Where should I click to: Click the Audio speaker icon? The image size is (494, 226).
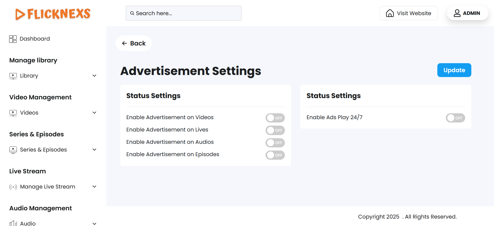[x=13, y=223]
